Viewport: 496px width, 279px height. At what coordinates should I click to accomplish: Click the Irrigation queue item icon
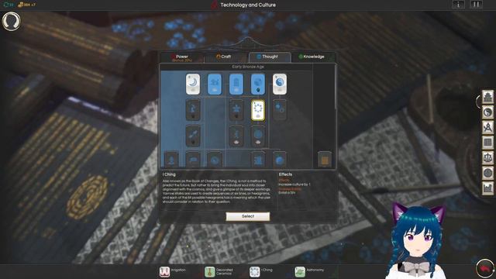[164, 272]
